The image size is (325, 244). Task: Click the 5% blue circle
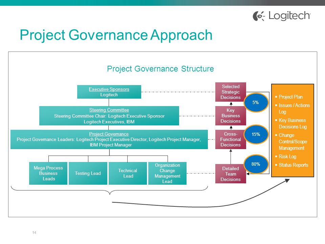tap(256, 102)
